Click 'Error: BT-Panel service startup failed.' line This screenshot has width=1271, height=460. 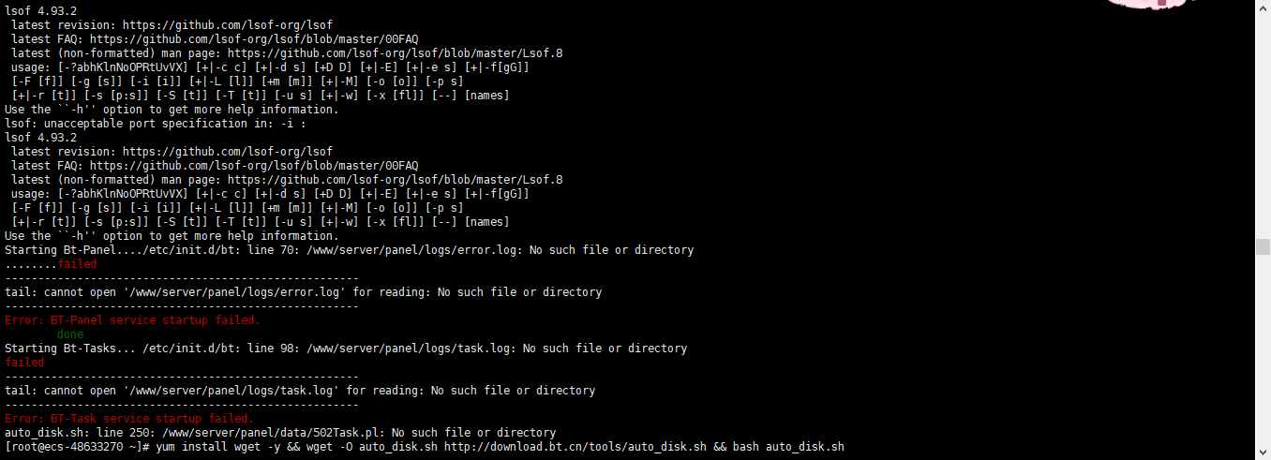pos(132,320)
